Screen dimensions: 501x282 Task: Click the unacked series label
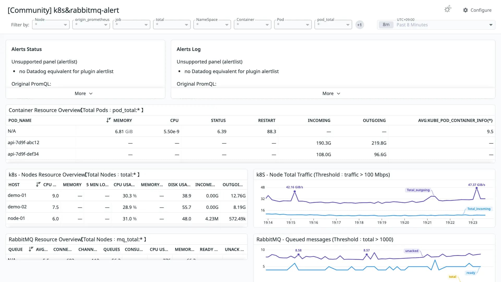pyautogui.click(x=411, y=251)
